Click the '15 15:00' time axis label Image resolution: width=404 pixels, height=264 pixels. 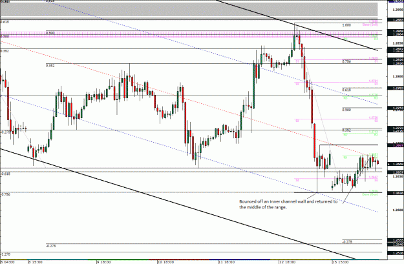[341, 262]
